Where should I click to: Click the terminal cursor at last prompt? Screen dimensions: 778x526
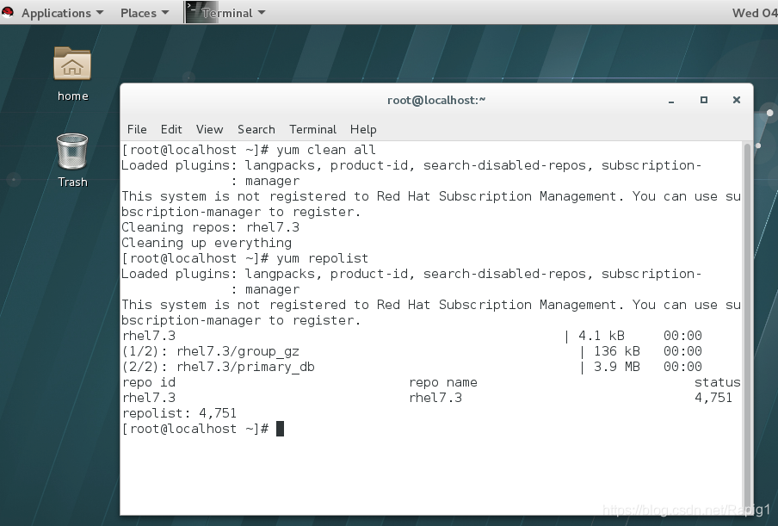click(280, 429)
